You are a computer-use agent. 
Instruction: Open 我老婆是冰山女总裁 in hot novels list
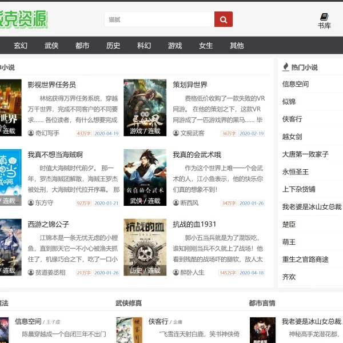click(x=312, y=207)
